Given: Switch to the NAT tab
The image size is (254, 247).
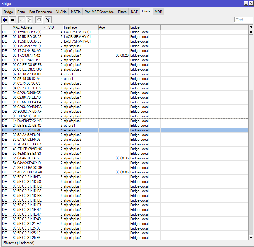Looking at the screenshot, I should point(134,12).
